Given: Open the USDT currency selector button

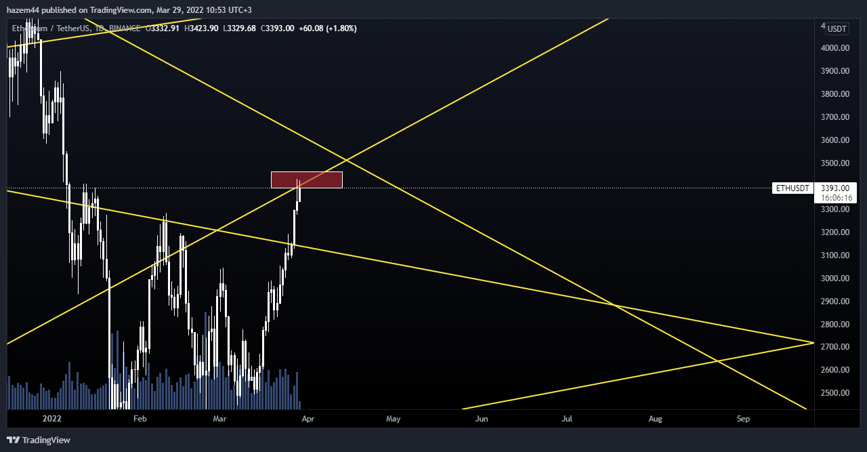Looking at the screenshot, I should click(837, 28).
